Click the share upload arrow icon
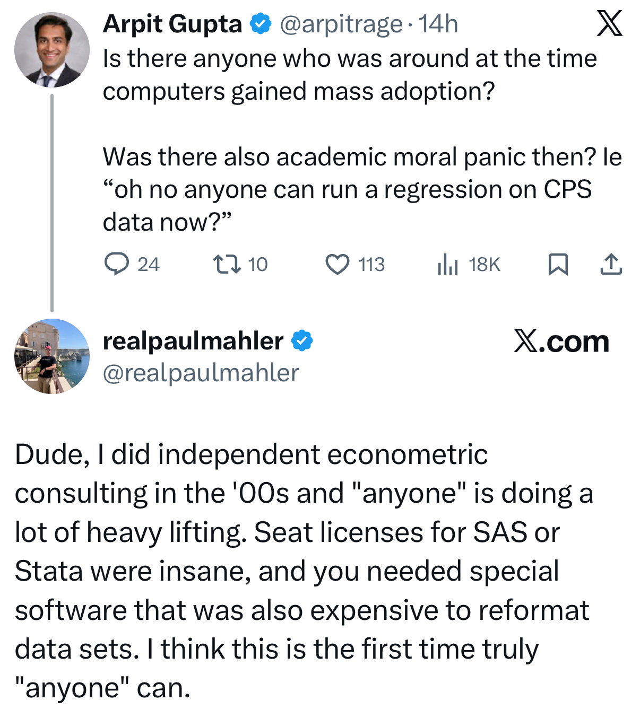The height and width of the screenshot is (727, 640). click(611, 264)
